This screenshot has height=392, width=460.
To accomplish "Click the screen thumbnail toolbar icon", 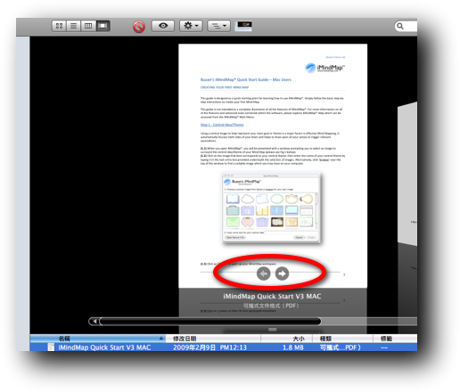I will tap(243, 26).
